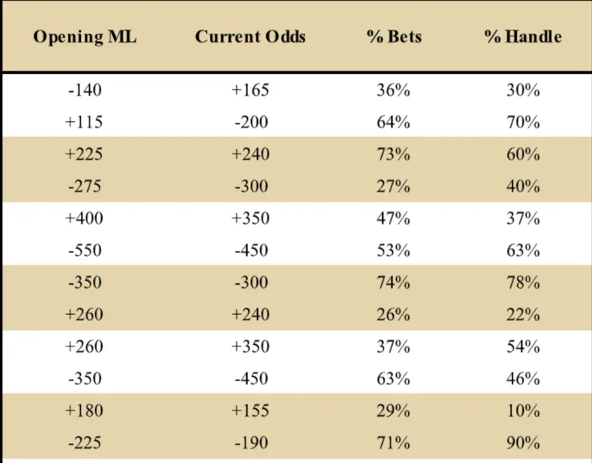
Task: Click the % Bets column header
Action: click(393, 37)
